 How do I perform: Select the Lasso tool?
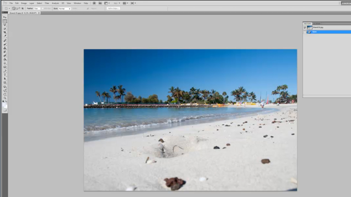tap(5, 25)
